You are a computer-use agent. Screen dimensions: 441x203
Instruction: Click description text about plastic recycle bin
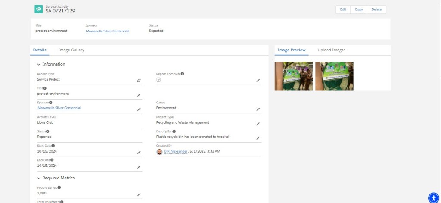(x=193, y=137)
